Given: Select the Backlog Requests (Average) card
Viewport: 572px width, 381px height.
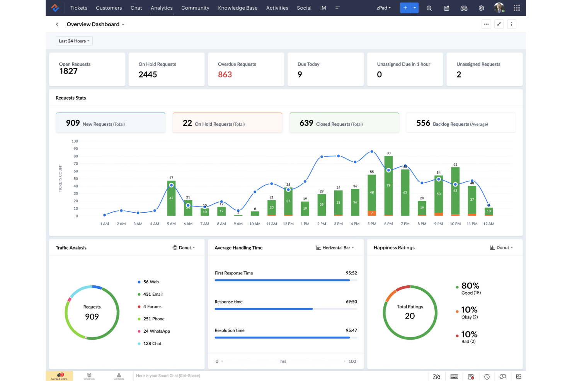Looking at the screenshot, I should tap(461, 123).
